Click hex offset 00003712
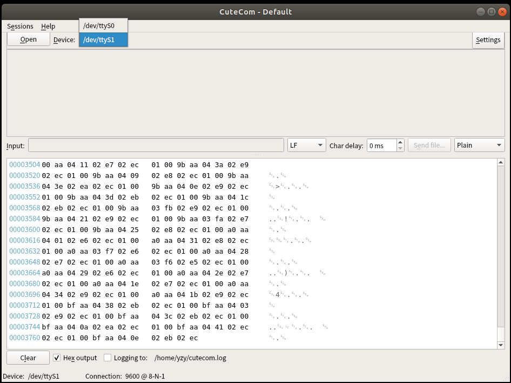This screenshot has width=511, height=383. (24, 305)
